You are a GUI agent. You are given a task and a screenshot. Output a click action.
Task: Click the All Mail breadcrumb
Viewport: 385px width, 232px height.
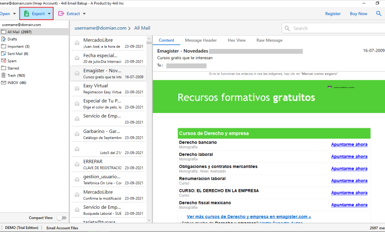(142, 28)
